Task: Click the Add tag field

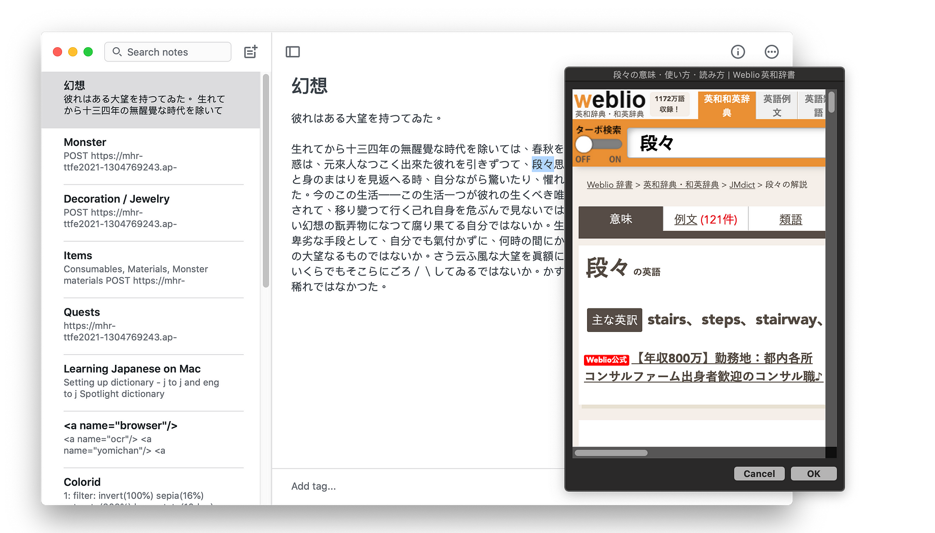Action: (313, 486)
